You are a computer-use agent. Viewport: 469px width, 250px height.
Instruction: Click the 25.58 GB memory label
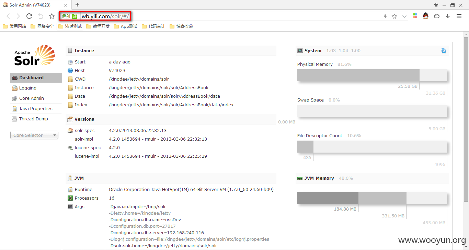click(408, 86)
